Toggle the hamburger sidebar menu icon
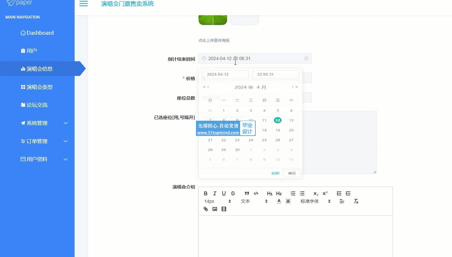The width and height of the screenshot is (452, 257). tap(83, 4)
